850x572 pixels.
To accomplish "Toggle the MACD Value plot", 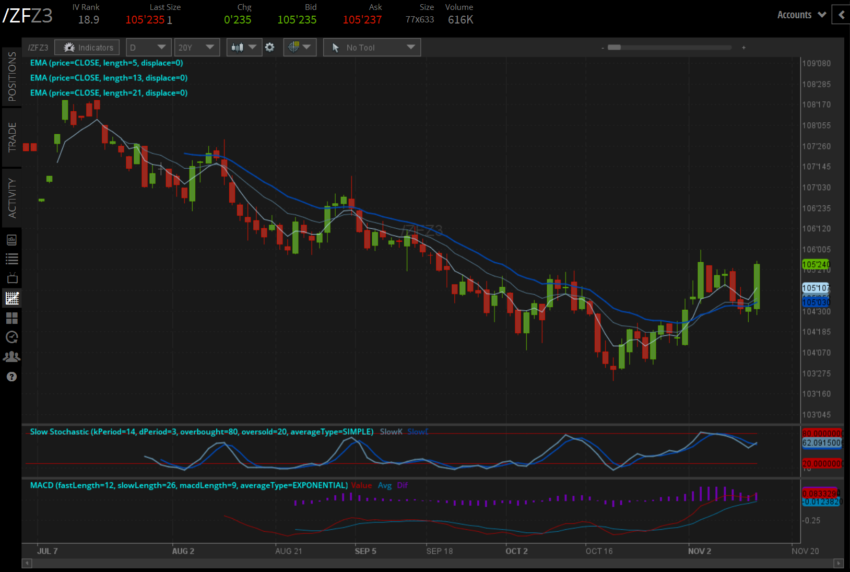I will coord(361,485).
